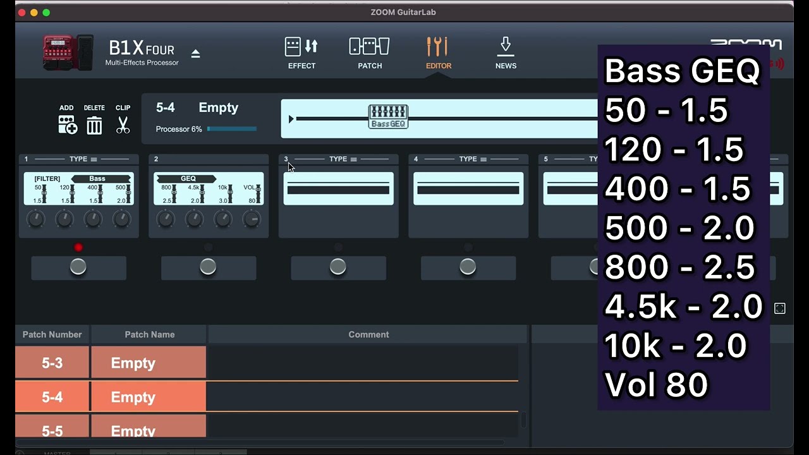The width and height of the screenshot is (809, 455).
Task: Select the Bass GEQ unit in signal chain
Action: [388, 117]
